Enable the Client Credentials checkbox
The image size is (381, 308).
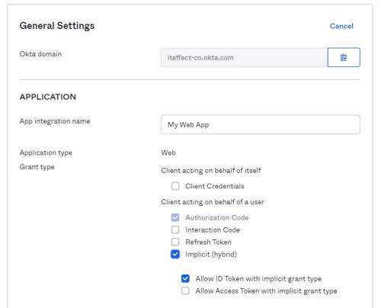(175, 186)
